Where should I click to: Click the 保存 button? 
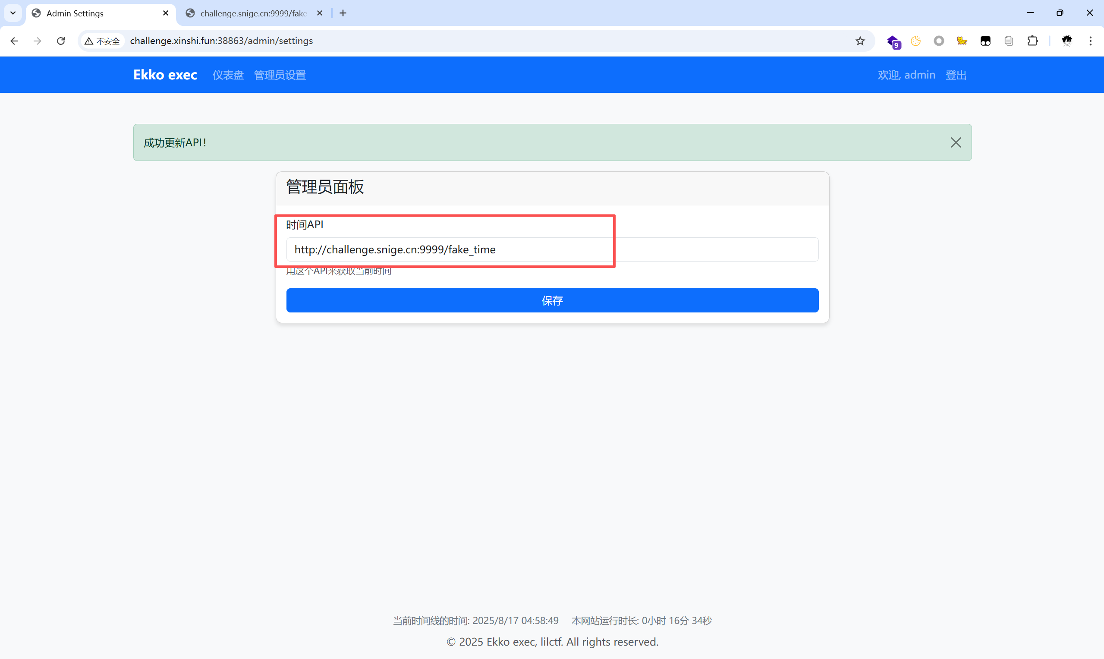point(552,300)
